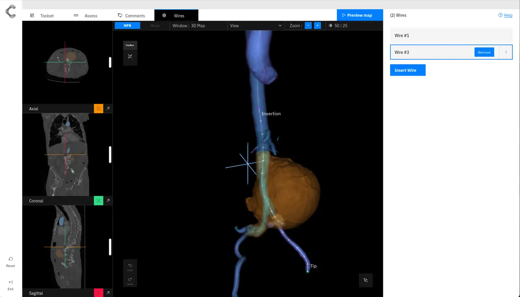Open the Toolset tab

pos(42,16)
